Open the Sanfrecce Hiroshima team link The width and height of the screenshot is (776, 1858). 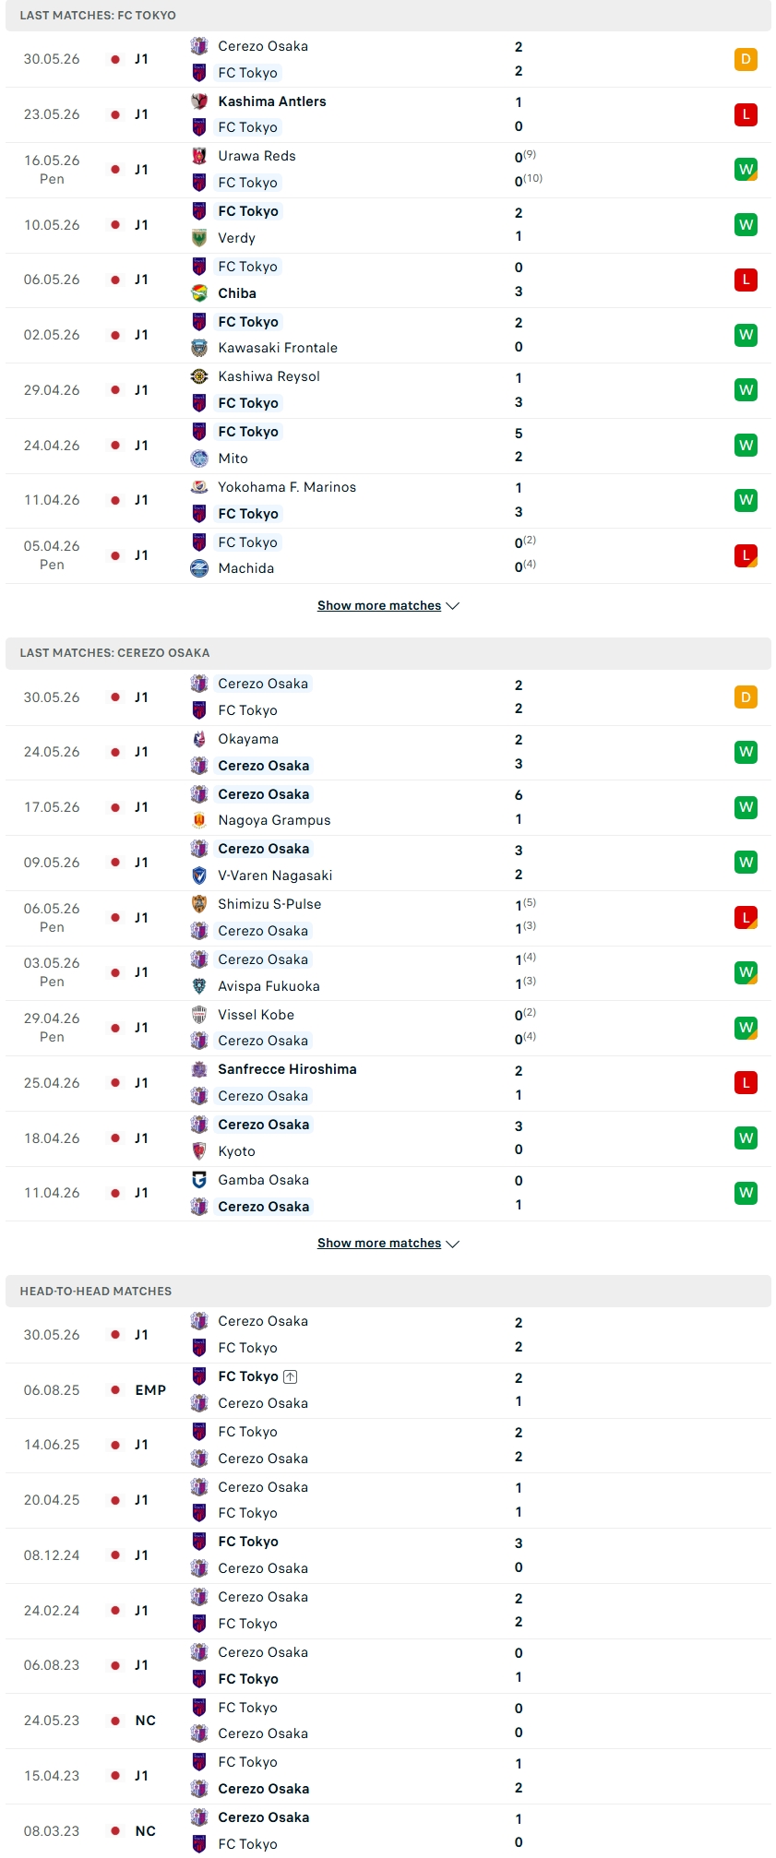coord(287,1069)
